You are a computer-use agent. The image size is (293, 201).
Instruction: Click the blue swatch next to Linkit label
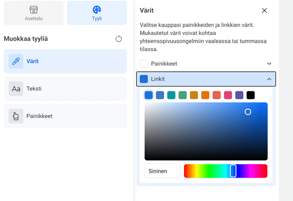point(144,79)
